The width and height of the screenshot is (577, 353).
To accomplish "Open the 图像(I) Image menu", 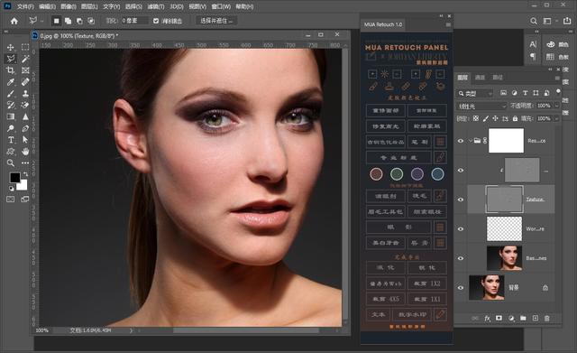I will pyautogui.click(x=69, y=6).
